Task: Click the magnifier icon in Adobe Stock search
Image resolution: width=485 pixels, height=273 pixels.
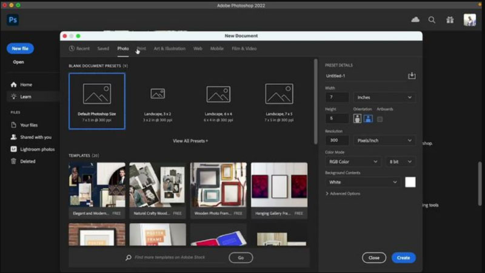Action: pyautogui.click(x=129, y=257)
